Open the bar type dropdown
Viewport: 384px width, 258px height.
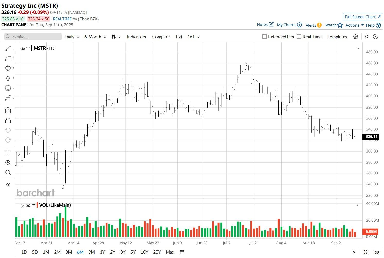[116, 37]
